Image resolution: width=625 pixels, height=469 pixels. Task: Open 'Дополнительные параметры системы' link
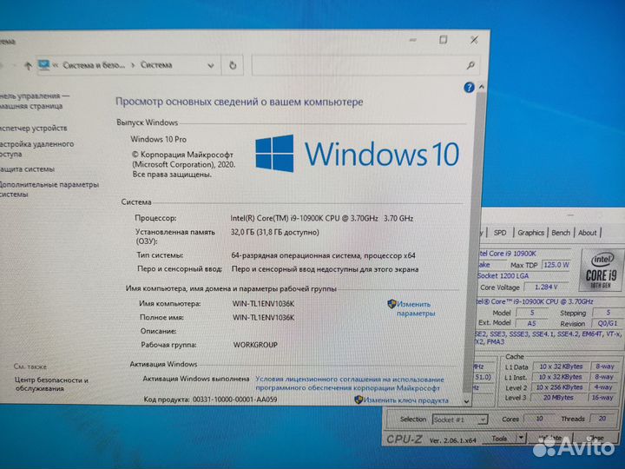[x=49, y=189]
